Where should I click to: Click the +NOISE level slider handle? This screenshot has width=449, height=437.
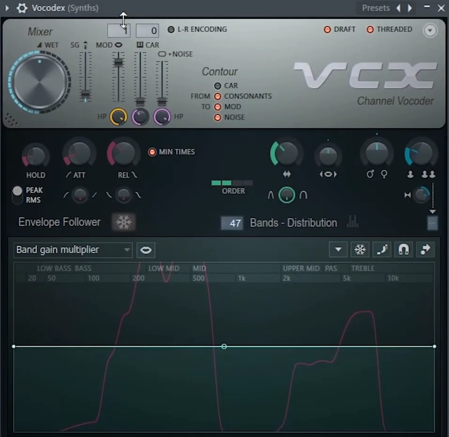(162, 101)
